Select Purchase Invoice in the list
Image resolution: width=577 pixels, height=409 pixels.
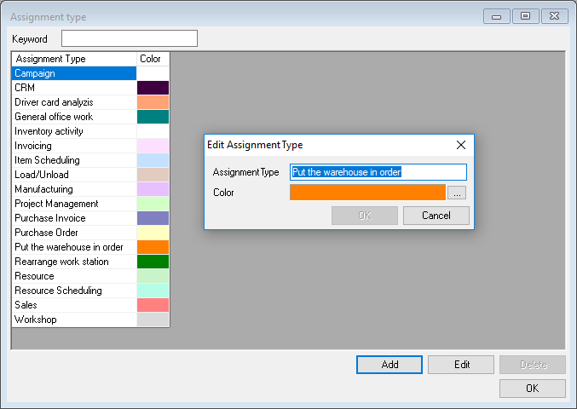click(x=73, y=218)
